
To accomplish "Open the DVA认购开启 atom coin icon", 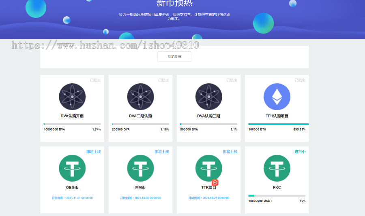I will 72,97.
